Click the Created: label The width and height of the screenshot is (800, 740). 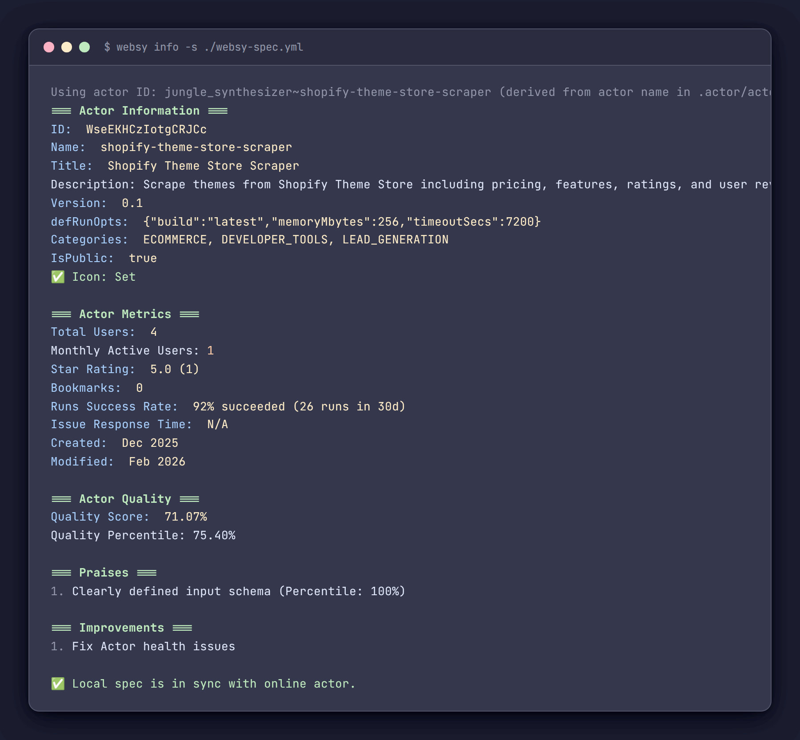(79, 443)
